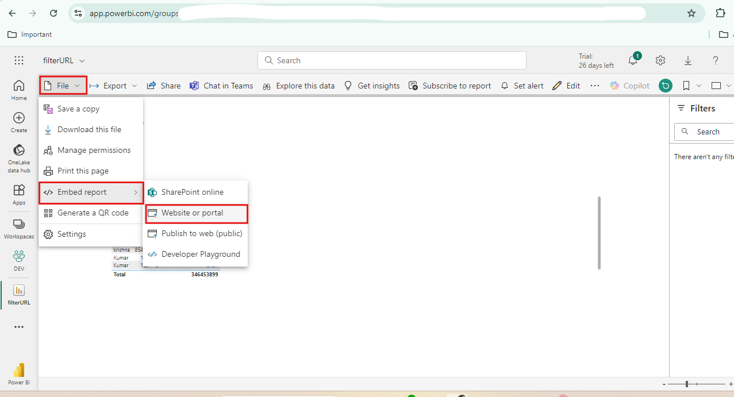The height and width of the screenshot is (397, 734).
Task: Click the Copilot button
Action: tap(629, 86)
